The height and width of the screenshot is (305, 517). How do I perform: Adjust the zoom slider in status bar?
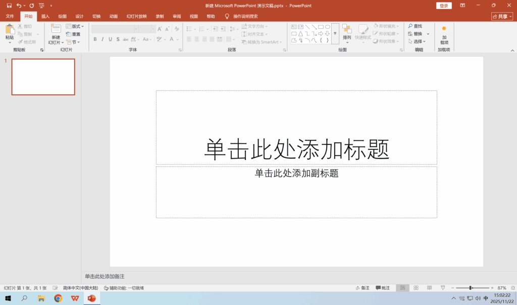tap(471, 288)
